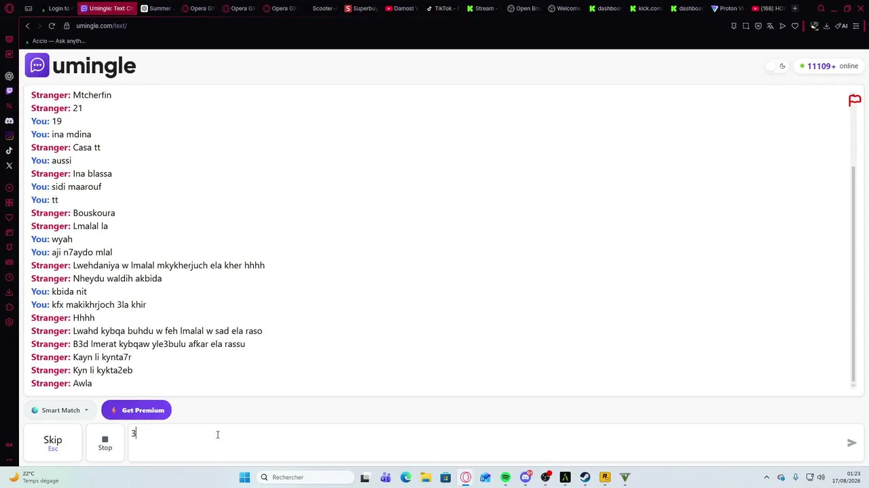
Task: Go back to previous page
Action: coord(27,26)
